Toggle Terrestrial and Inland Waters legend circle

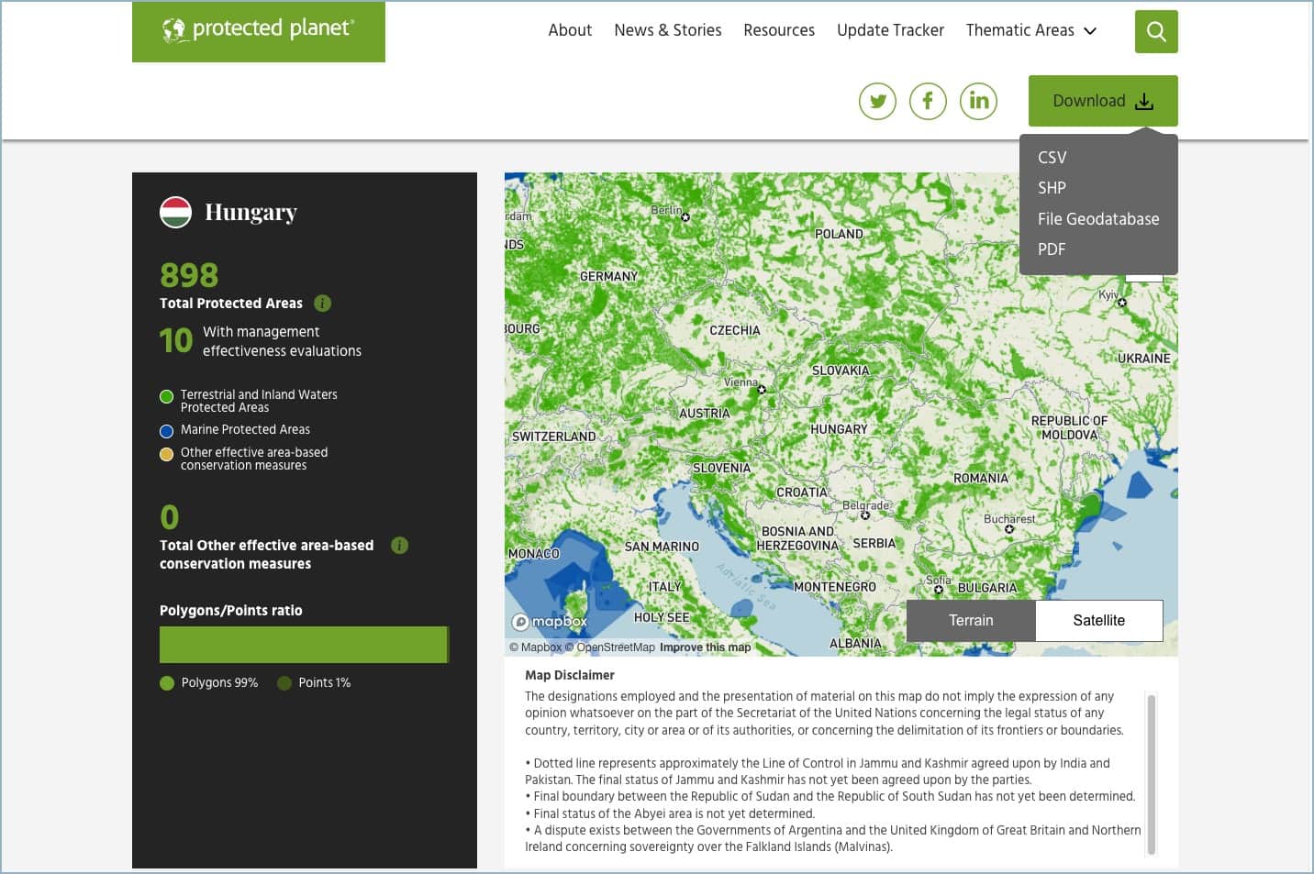pos(166,397)
